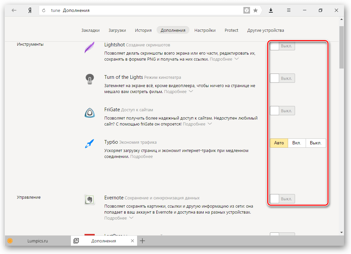Image resolution: width=351 pixels, height=254 pixels.
Task: Bookmark page with the star icon
Action: 255,10
